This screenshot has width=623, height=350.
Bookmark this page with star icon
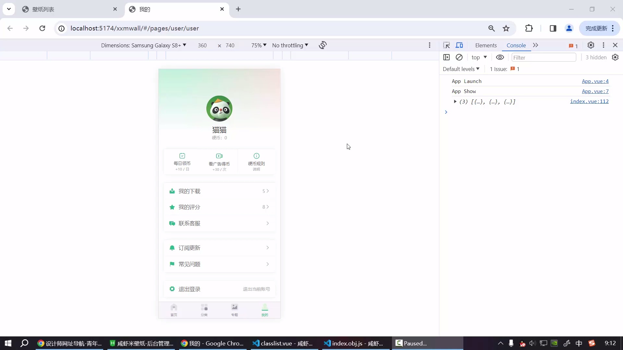tap(506, 29)
